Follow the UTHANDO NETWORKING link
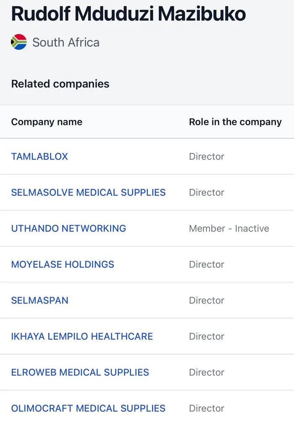Screen dimensions: 294x421 click(x=68, y=229)
